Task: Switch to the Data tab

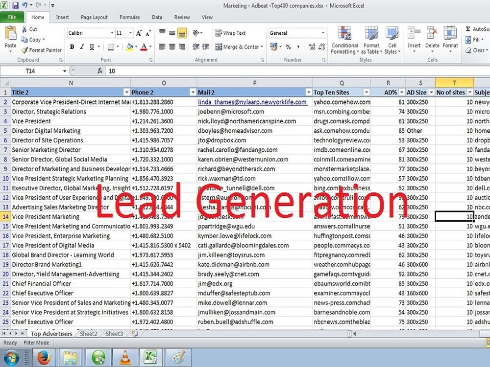Action: pos(157,17)
